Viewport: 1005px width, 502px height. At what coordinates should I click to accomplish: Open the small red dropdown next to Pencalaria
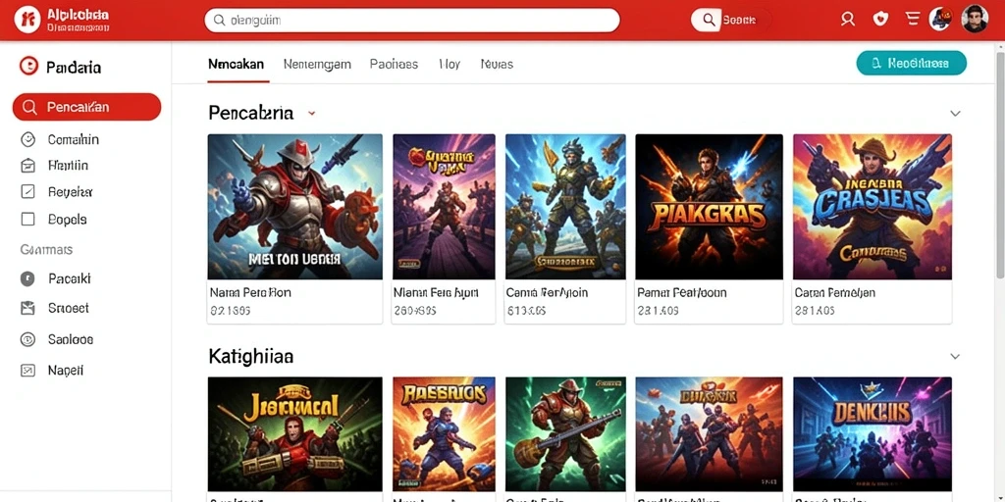coord(311,114)
